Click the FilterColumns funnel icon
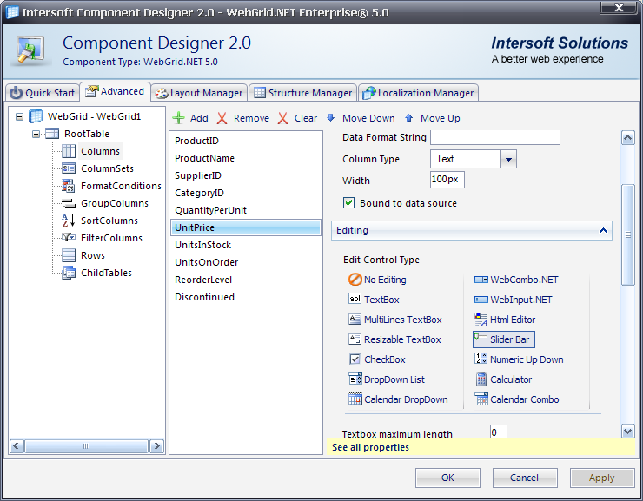The width and height of the screenshot is (643, 501). [68, 238]
